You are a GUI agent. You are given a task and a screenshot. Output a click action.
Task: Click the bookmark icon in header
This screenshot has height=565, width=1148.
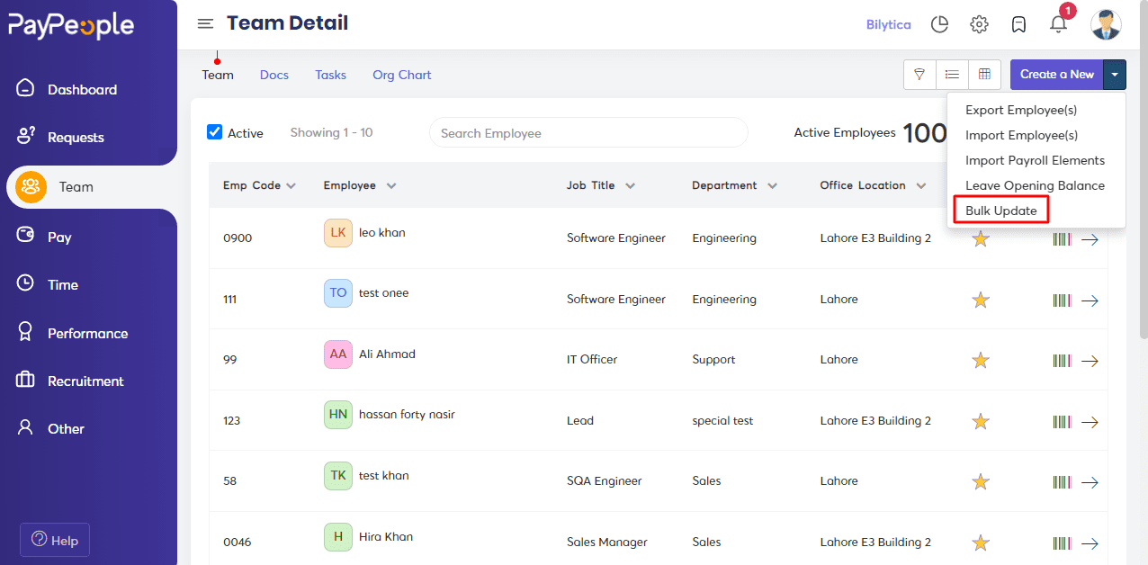[x=1018, y=24]
